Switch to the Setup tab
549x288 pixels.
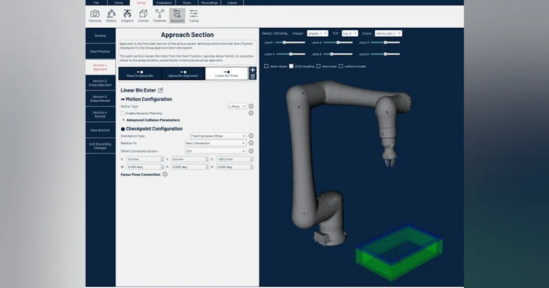pos(141,2)
